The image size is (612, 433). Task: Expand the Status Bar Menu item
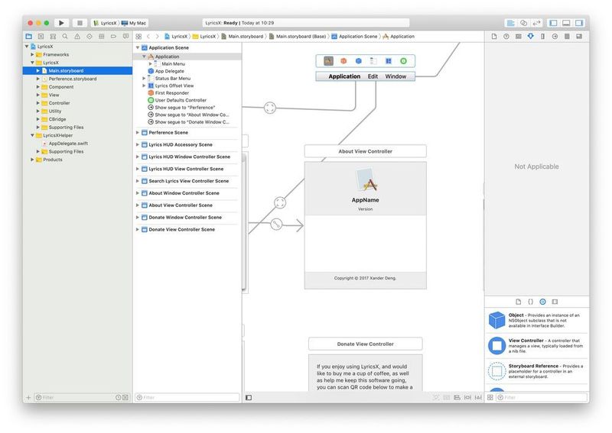144,79
